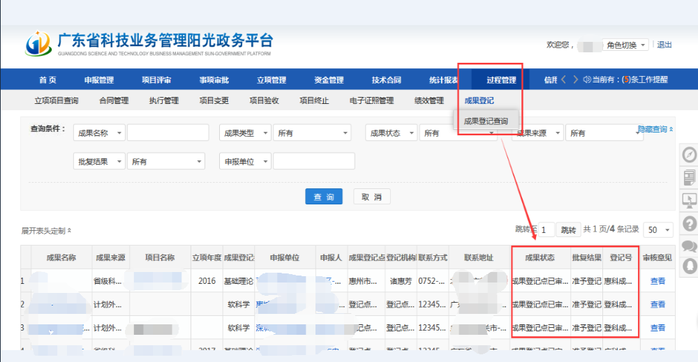
Task: Open the help question mark icon
Action: 690,223
